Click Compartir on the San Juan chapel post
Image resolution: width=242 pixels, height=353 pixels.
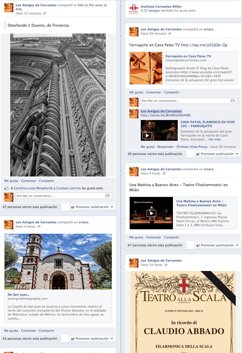click(47, 331)
